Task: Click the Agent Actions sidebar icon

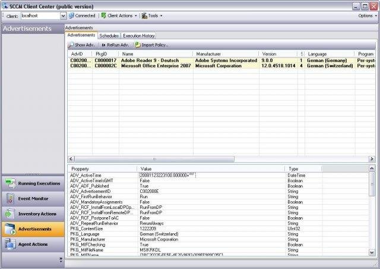Action: tap(10, 244)
